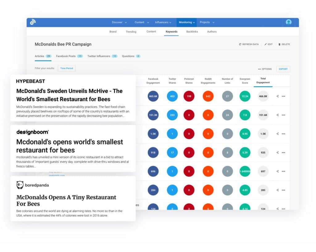
Task: Click the 465.6K Facebook engagement bubble
Action: click(153, 96)
